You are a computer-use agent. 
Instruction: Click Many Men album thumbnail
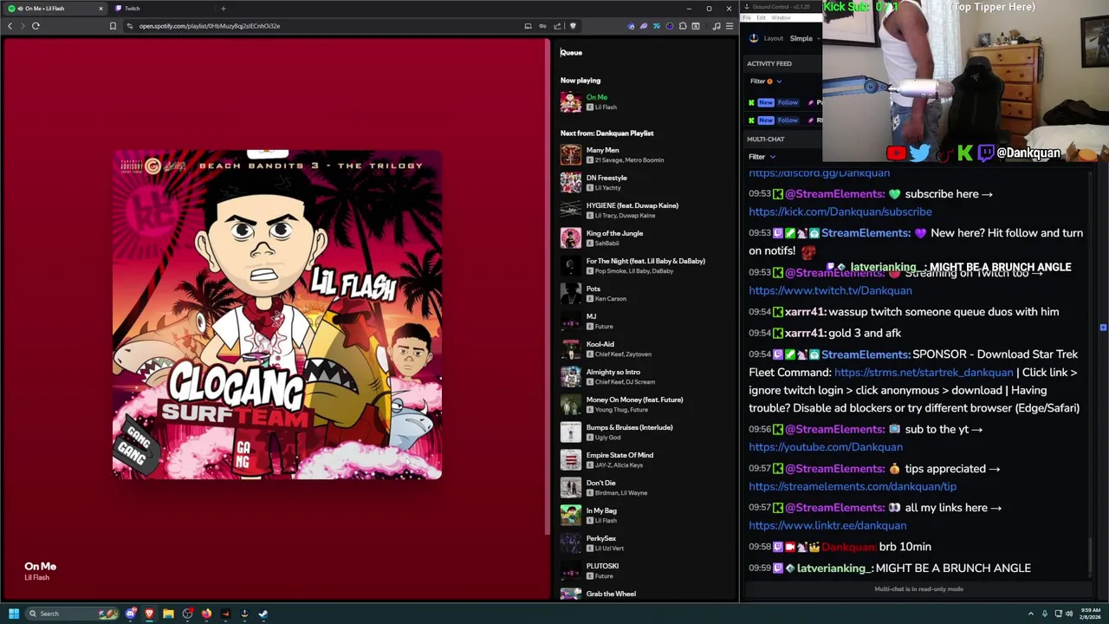[x=571, y=155]
